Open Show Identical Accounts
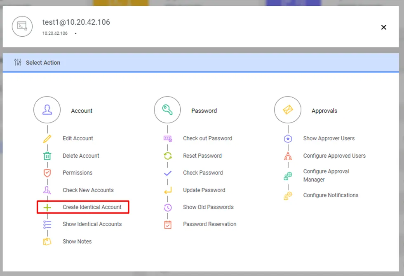The width and height of the screenshot is (404, 276). [92, 224]
